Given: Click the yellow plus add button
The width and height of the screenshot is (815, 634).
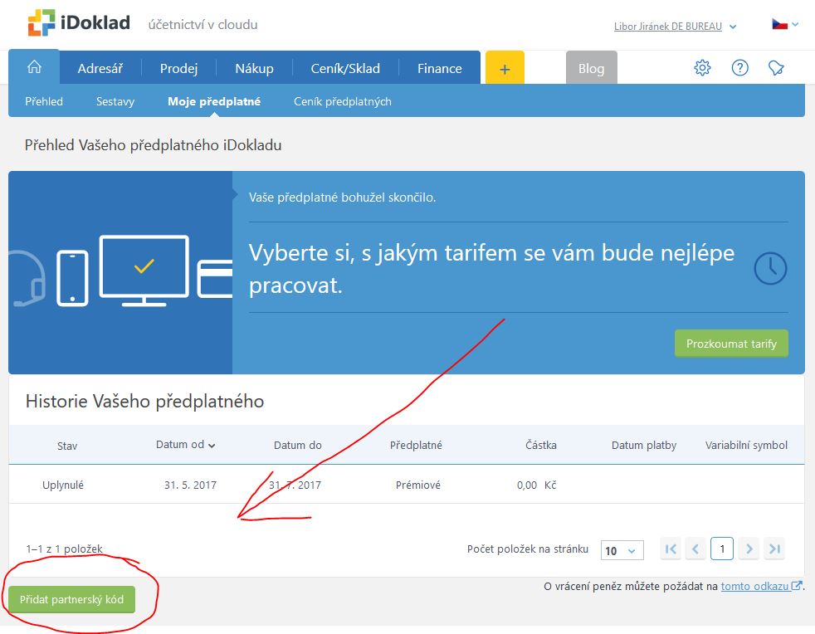Looking at the screenshot, I should click(x=505, y=69).
